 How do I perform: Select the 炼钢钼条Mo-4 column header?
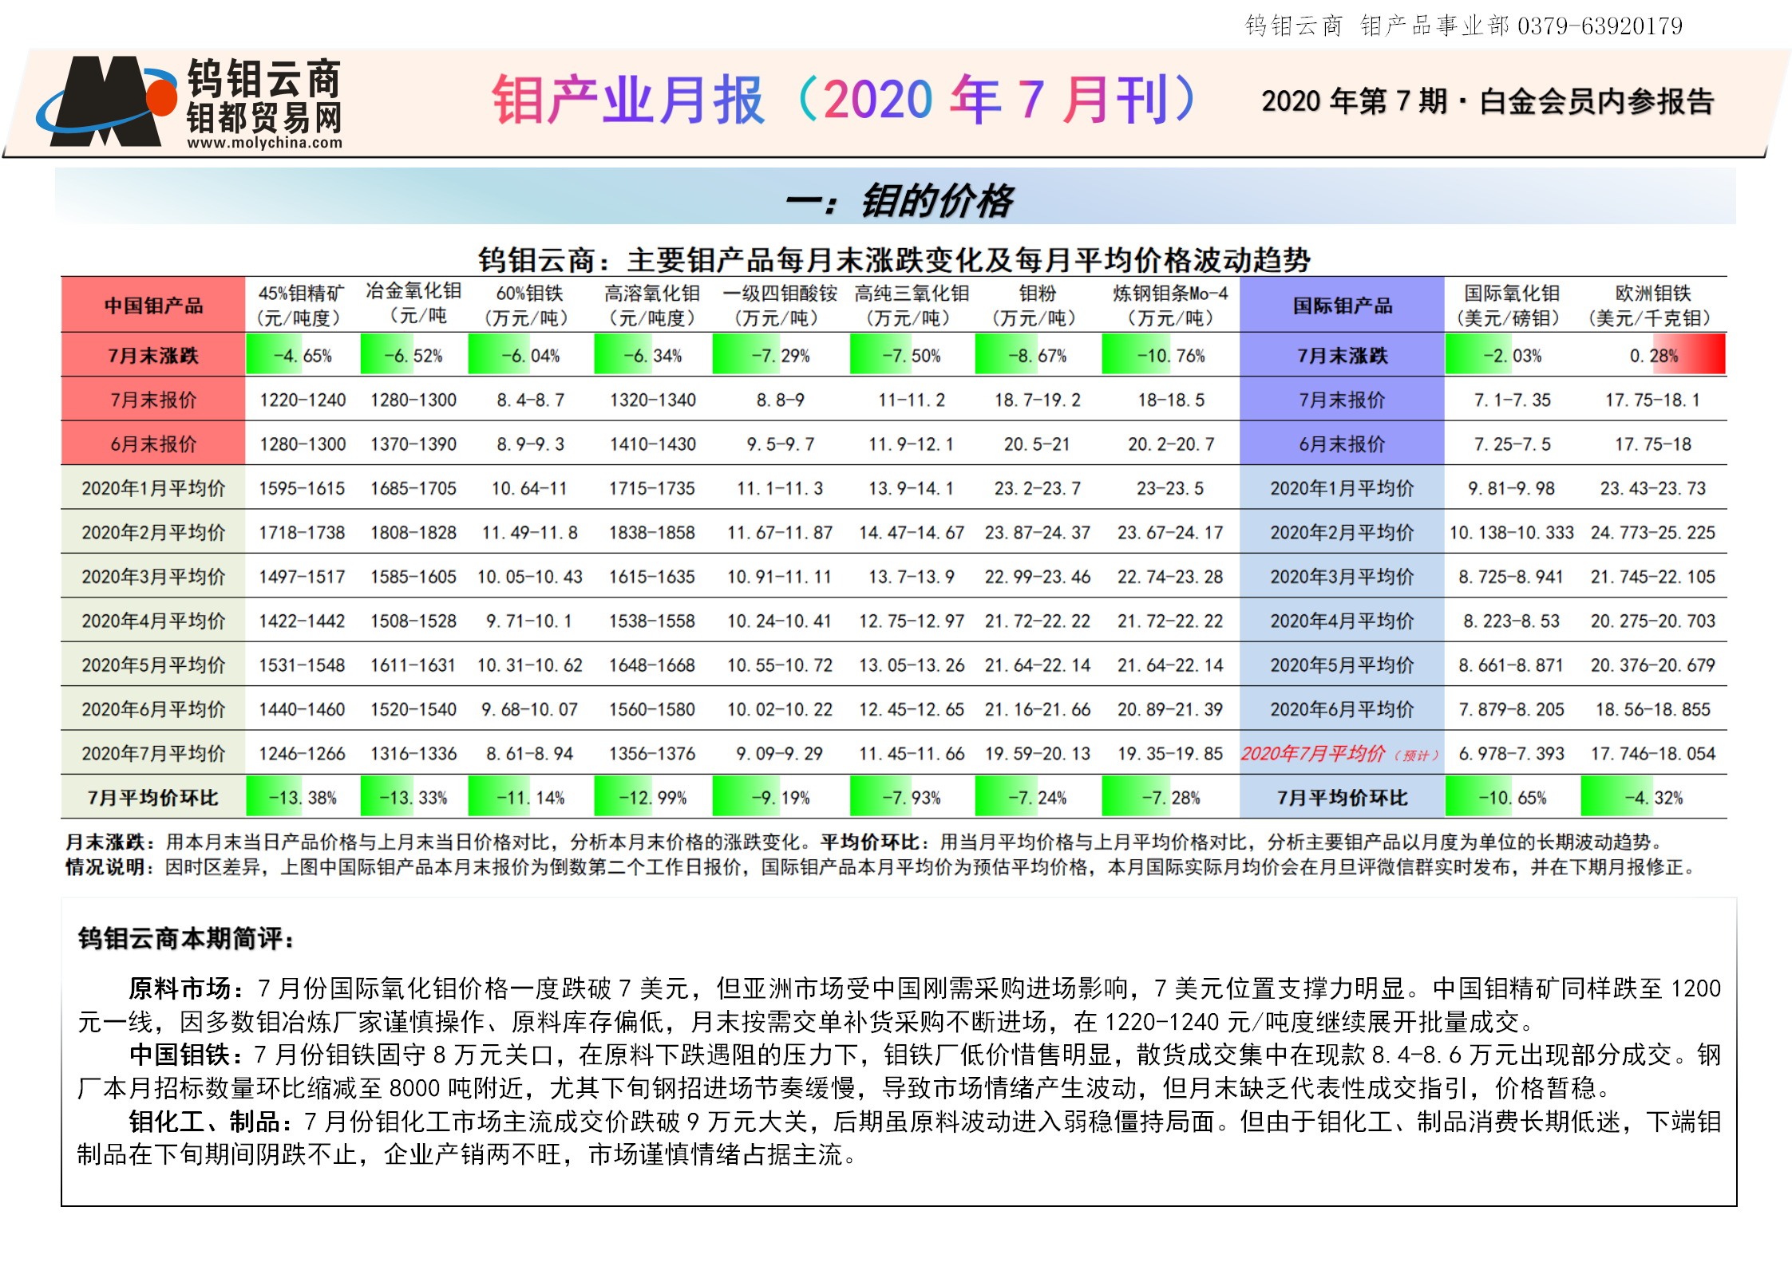click(1170, 306)
